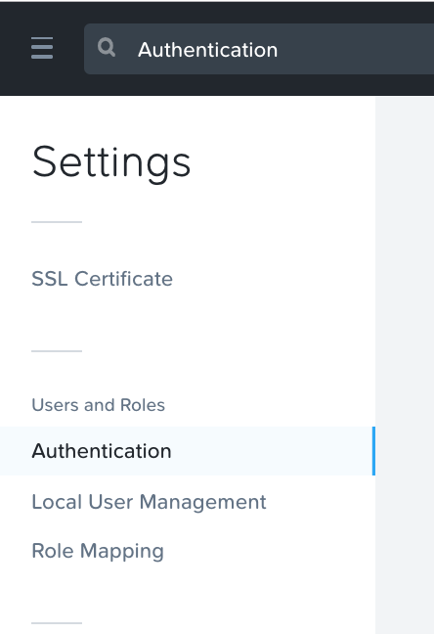Go to the Role Mapping page

point(98,551)
